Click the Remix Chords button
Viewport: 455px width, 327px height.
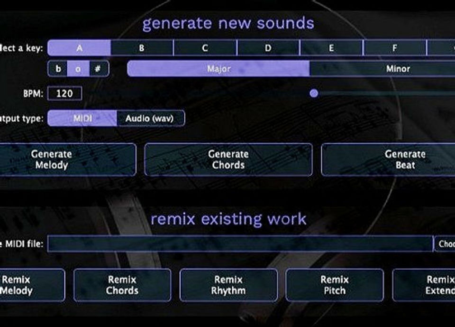pos(122,285)
